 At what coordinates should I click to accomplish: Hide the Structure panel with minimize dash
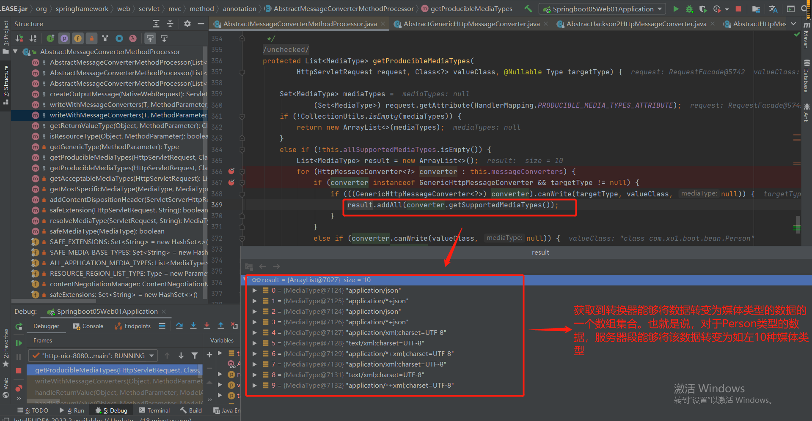point(201,24)
